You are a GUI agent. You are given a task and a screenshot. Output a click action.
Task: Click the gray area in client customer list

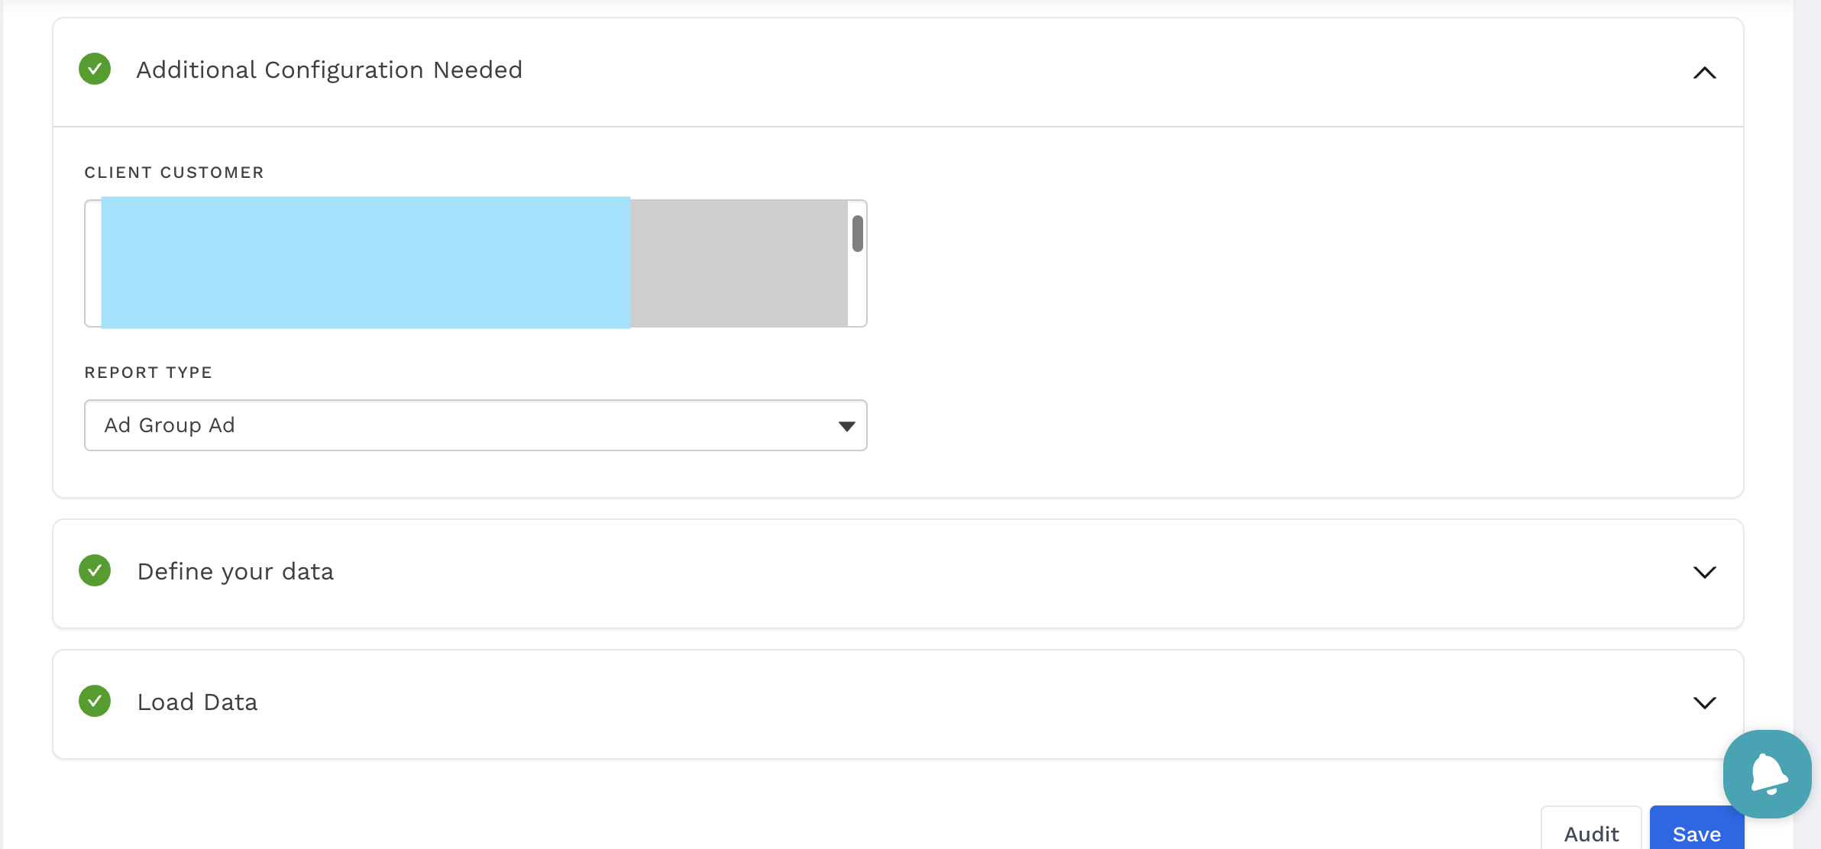click(738, 263)
